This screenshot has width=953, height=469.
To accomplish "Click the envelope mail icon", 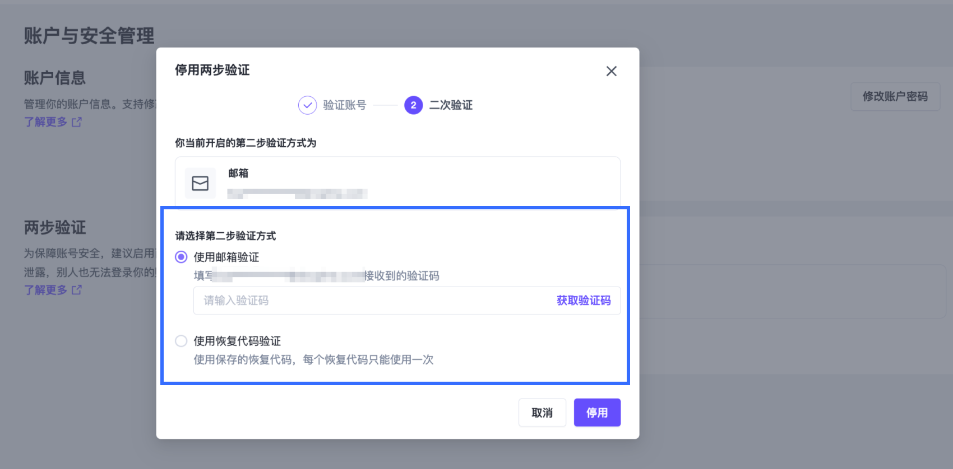I will [200, 183].
